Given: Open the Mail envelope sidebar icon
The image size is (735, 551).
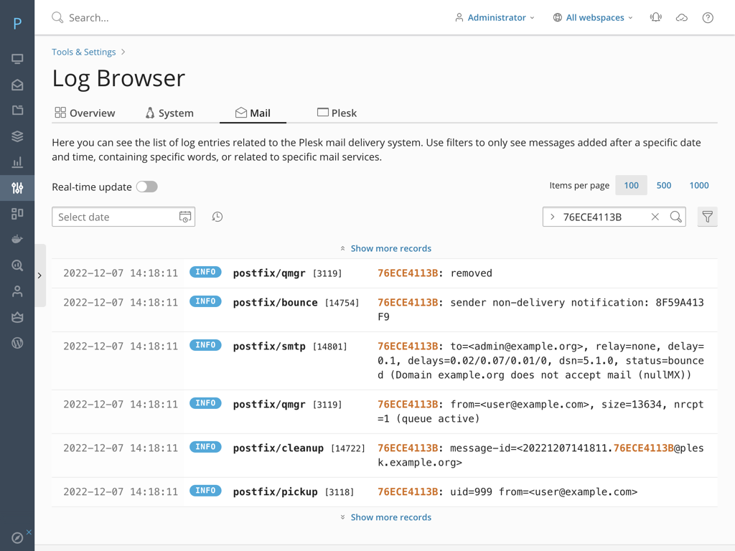Looking at the screenshot, I should coord(17,85).
